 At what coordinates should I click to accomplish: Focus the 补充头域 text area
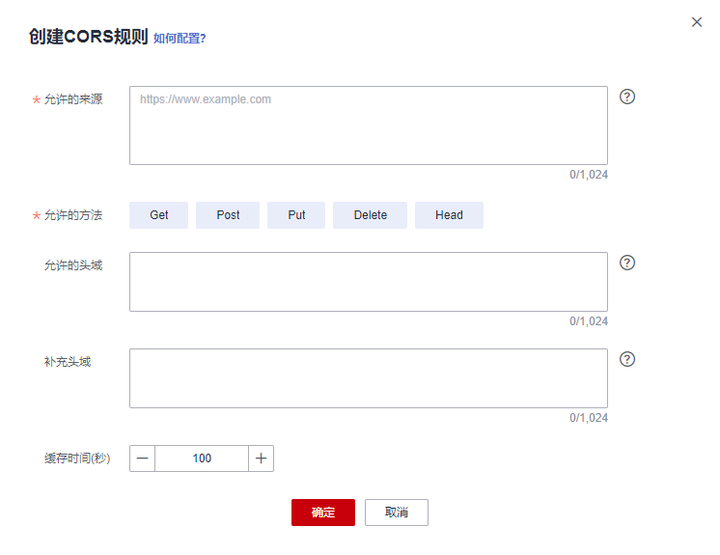pos(369,378)
